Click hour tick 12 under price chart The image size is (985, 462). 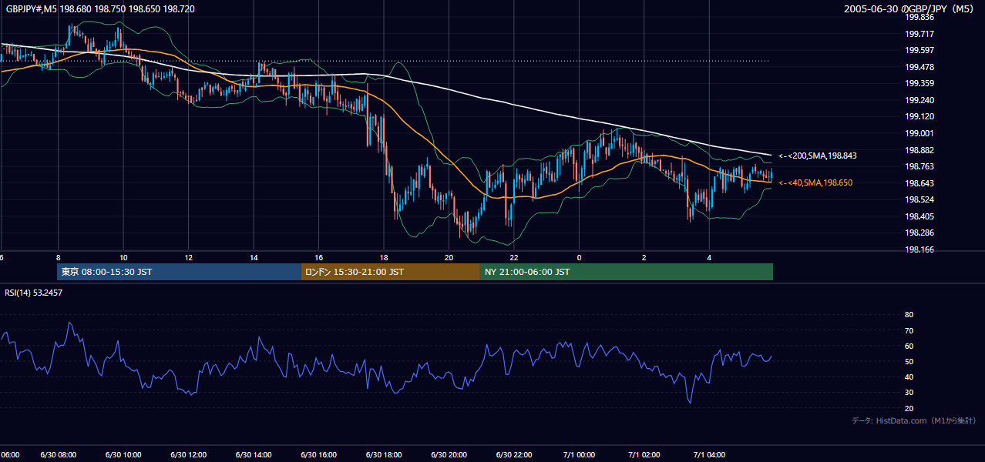tap(189, 258)
